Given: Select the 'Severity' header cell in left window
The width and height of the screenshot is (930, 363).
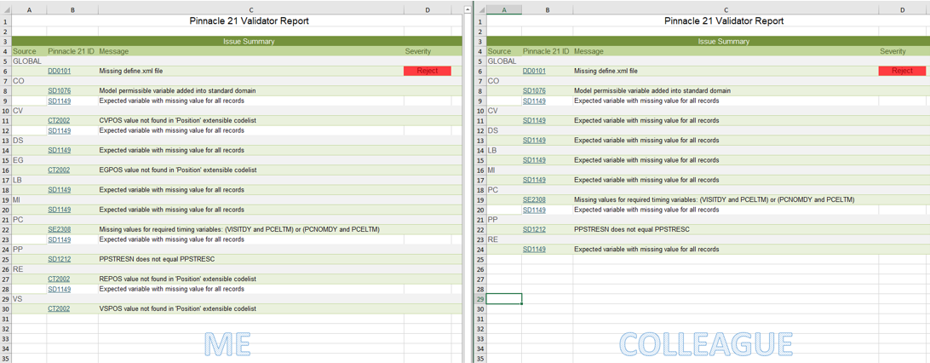Looking at the screenshot, I should coord(427,52).
